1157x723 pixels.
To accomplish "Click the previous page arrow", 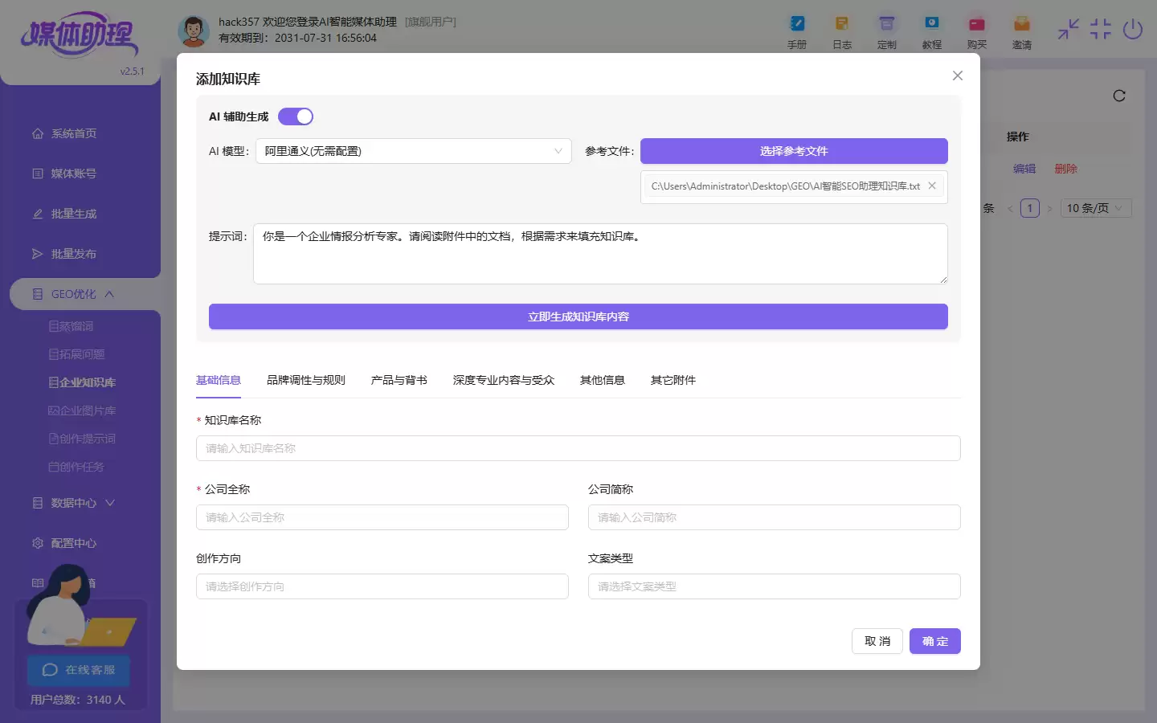I will [1010, 209].
